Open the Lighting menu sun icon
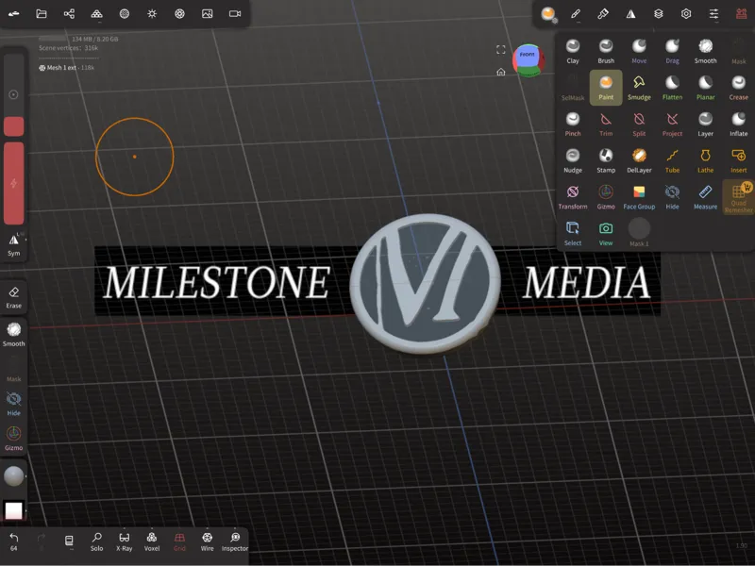755x566 pixels. (x=152, y=14)
